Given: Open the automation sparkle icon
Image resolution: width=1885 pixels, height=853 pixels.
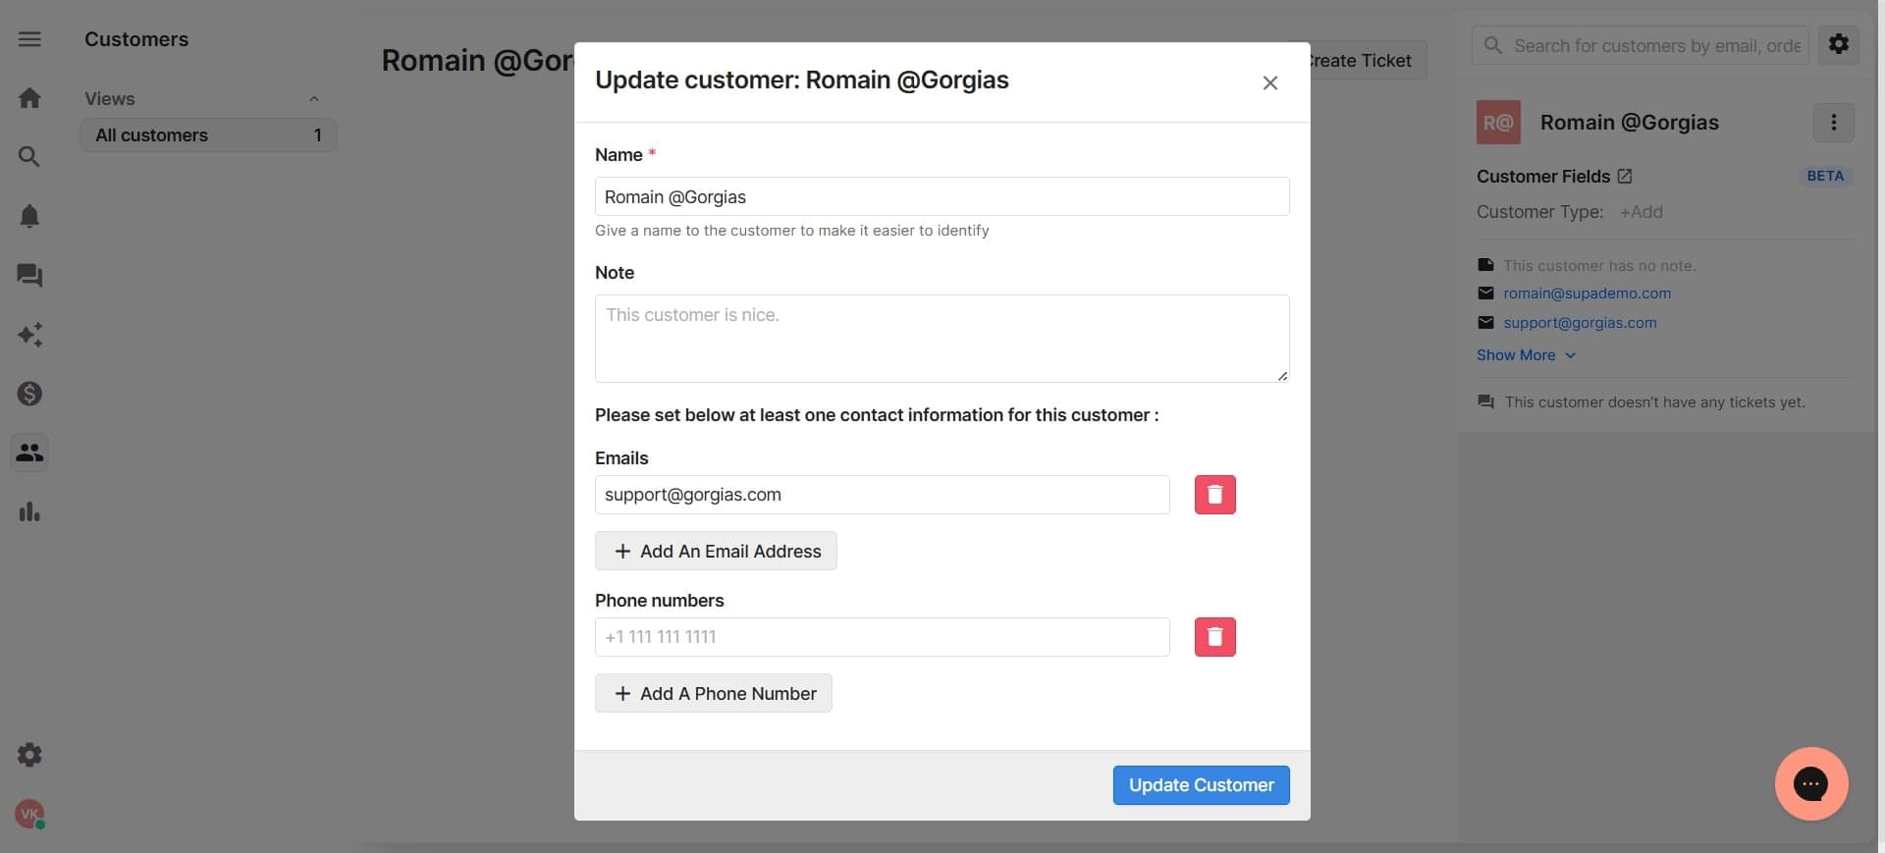Looking at the screenshot, I should [x=29, y=335].
